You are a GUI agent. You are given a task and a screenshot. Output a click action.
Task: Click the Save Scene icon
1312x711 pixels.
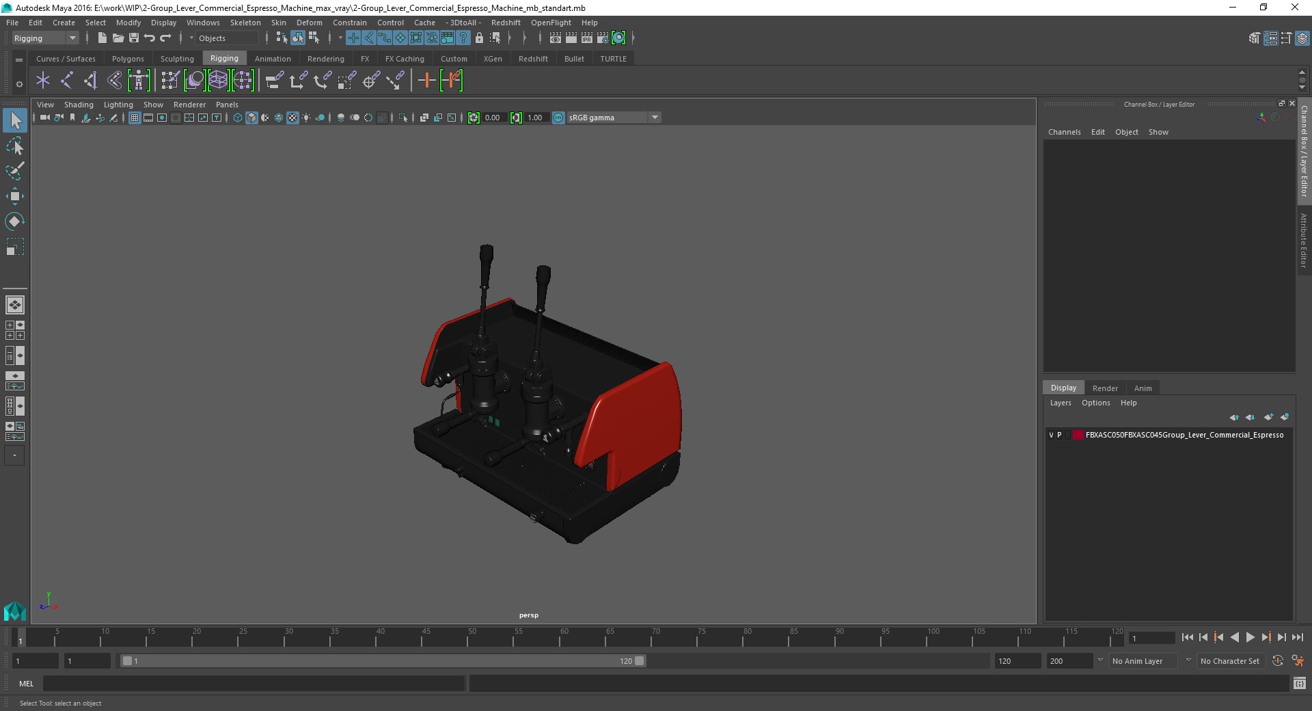pos(134,38)
